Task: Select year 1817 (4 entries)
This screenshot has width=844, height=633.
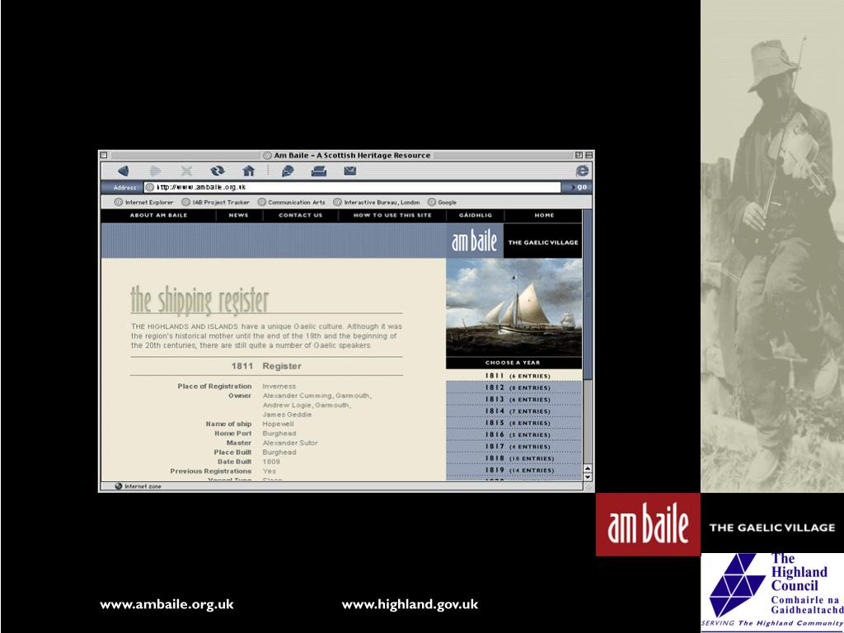Action: tap(514, 447)
